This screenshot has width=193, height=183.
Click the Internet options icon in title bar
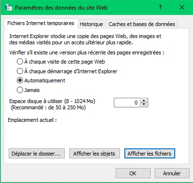pos(9,7)
